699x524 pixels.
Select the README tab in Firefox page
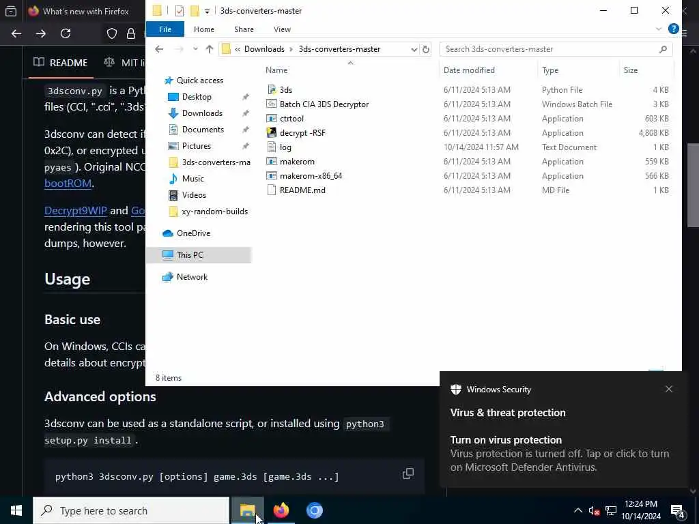tap(61, 63)
